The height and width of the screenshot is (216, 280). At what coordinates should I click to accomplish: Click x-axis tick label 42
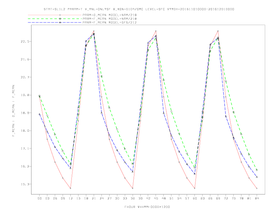click(x=148, y=198)
